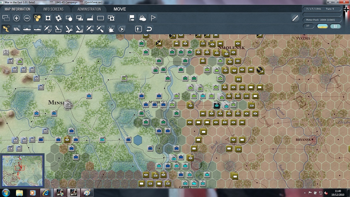The height and width of the screenshot is (197, 350).
Task: Launch Internet Explorer from taskbar
Action: coord(46,193)
